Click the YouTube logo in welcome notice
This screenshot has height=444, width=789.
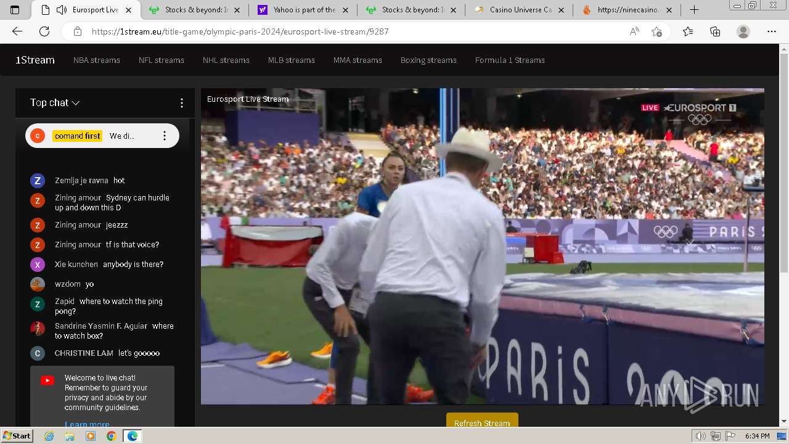[47, 380]
